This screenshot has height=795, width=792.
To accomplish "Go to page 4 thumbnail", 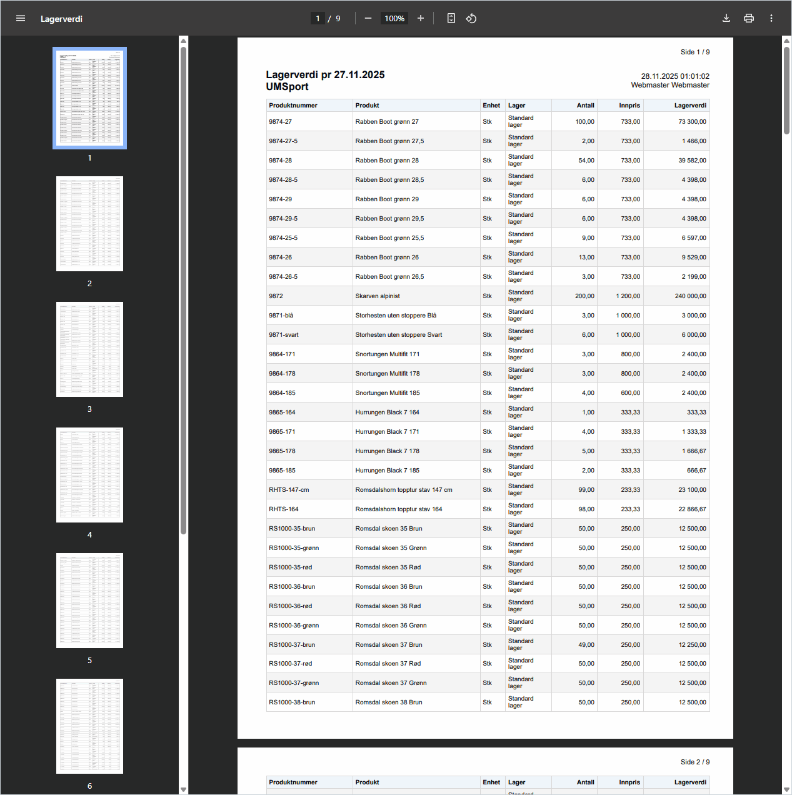I will click(x=89, y=475).
